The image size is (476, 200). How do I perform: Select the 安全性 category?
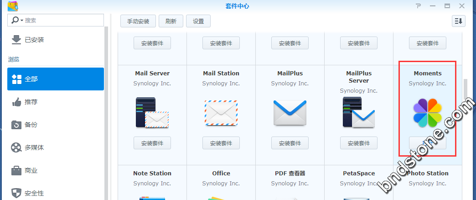coord(56,193)
